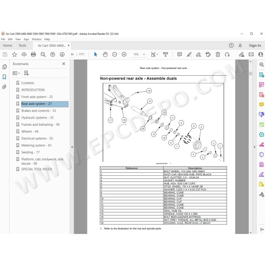Activate the Hand pan tool
The width and height of the screenshot is (265, 265).
tap(105, 55)
